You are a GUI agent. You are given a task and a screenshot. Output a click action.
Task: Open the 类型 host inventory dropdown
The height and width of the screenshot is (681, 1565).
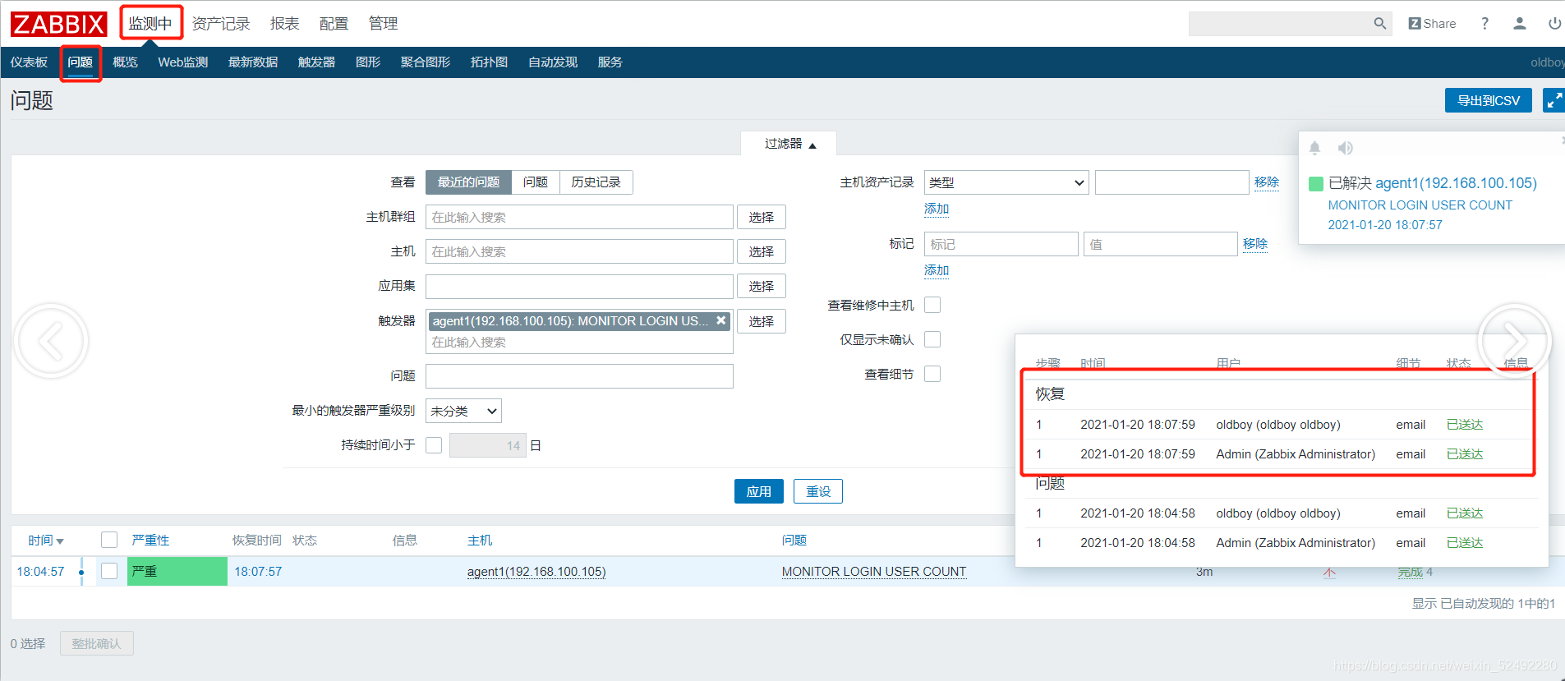coord(1006,182)
